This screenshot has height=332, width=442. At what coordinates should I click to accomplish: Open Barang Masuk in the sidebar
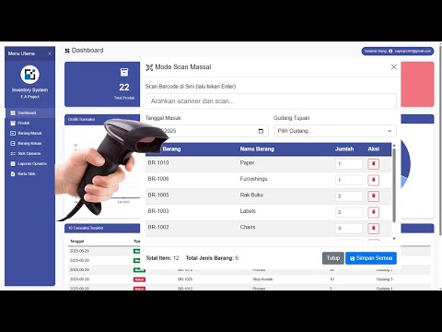click(x=29, y=133)
